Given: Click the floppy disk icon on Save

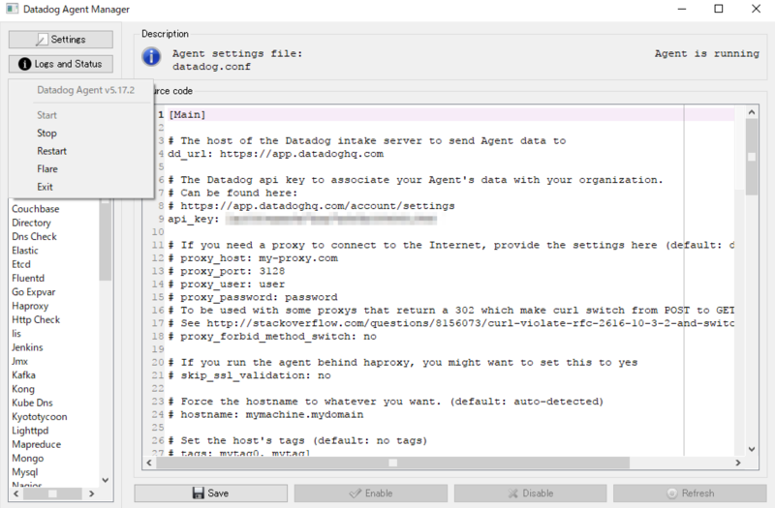Looking at the screenshot, I should (x=199, y=493).
